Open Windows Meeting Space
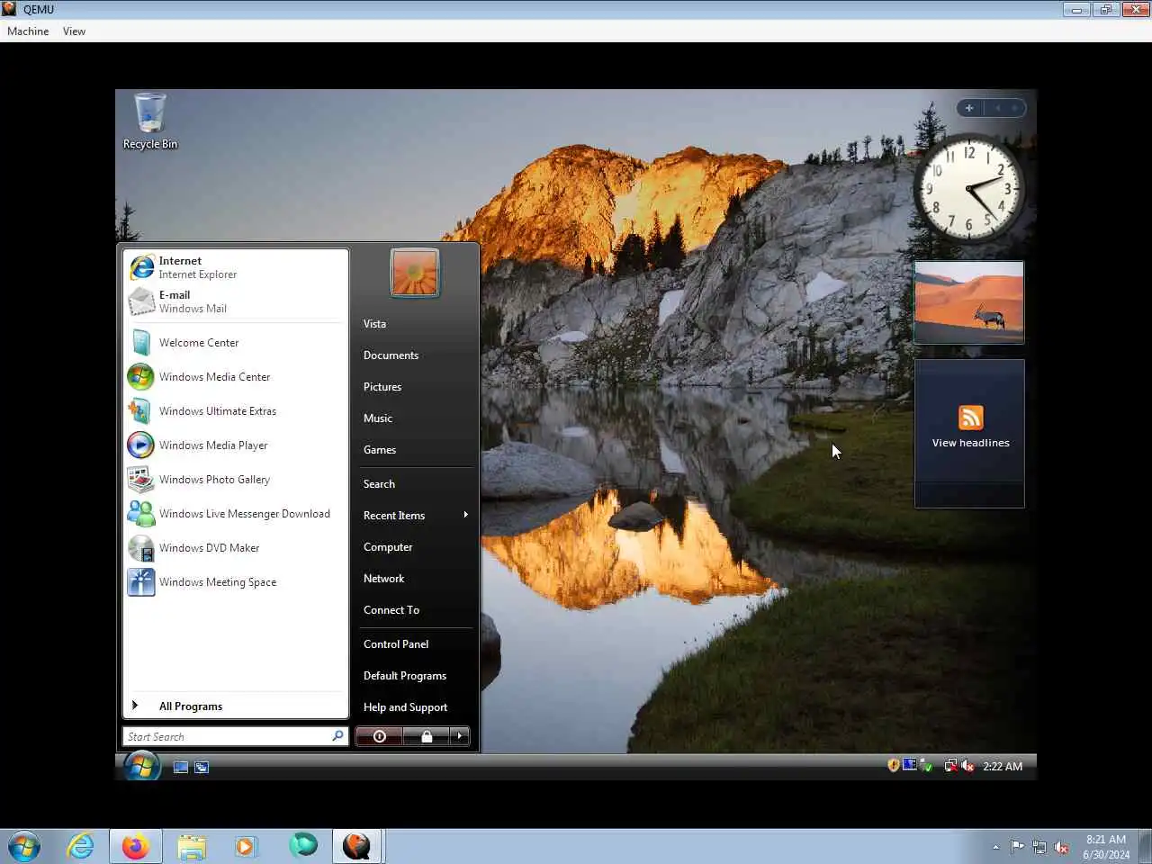 [x=234, y=582]
